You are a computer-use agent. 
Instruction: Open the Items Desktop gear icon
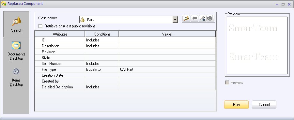(16, 71)
